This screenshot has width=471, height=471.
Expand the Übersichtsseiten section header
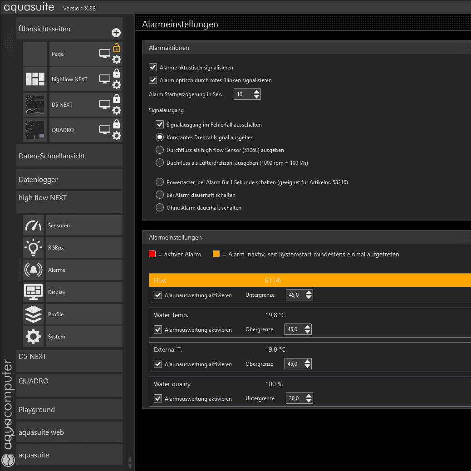69,29
